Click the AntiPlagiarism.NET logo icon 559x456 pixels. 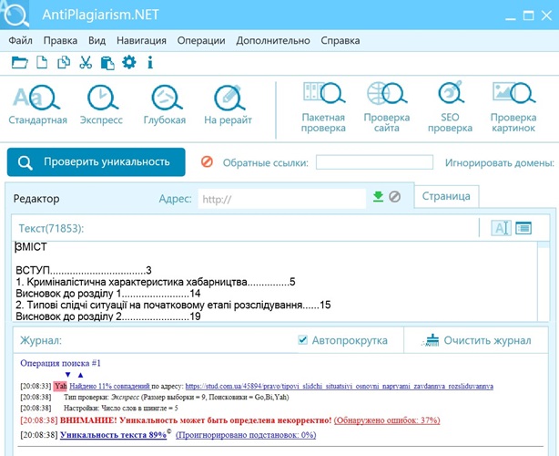15,15
